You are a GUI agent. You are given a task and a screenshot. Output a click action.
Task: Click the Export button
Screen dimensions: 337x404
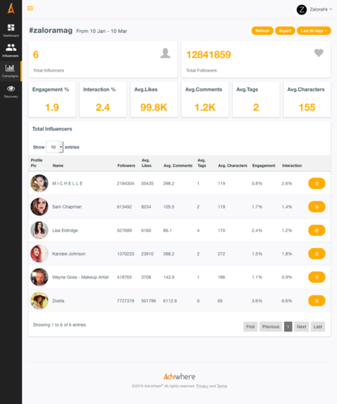(x=285, y=31)
